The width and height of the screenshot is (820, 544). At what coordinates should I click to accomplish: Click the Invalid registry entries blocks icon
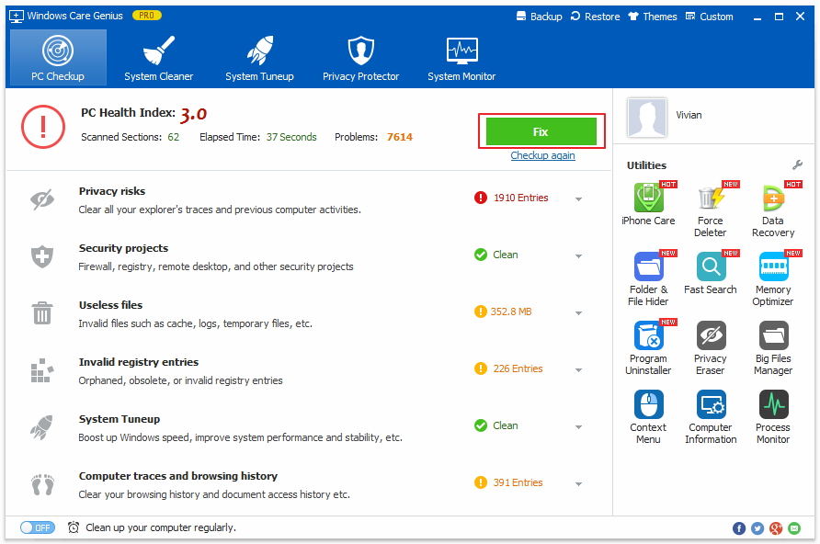point(42,370)
